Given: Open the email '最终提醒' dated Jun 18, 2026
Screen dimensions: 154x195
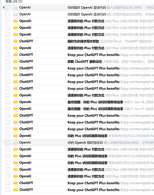Looking at the screenshot, I should (95, 102).
